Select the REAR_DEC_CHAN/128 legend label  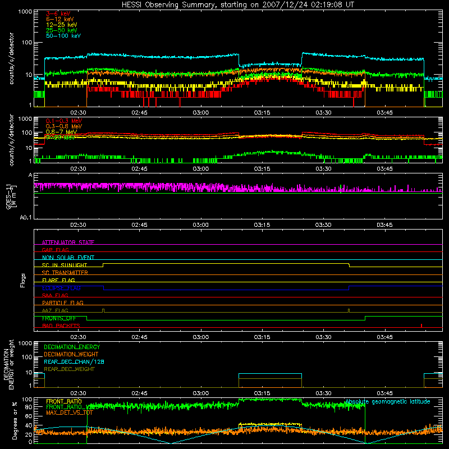[74, 361]
